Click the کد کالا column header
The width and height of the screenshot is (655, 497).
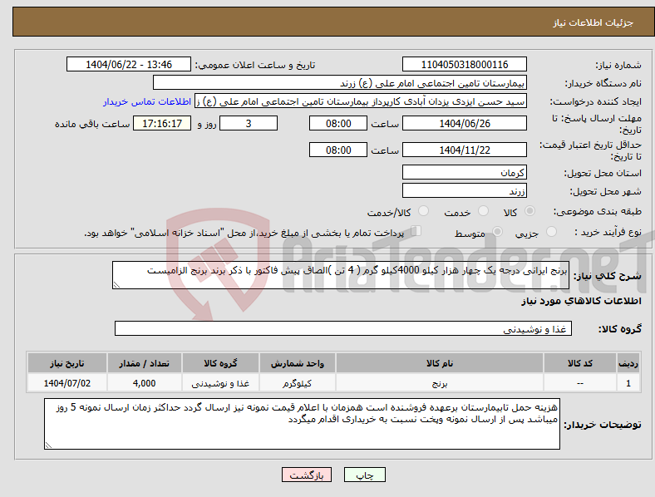coord(580,363)
